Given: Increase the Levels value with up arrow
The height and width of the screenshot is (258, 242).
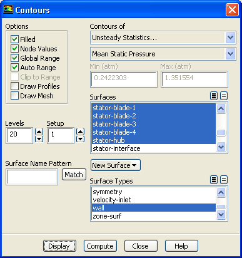Looking at the screenshot, I should coord(39,132).
